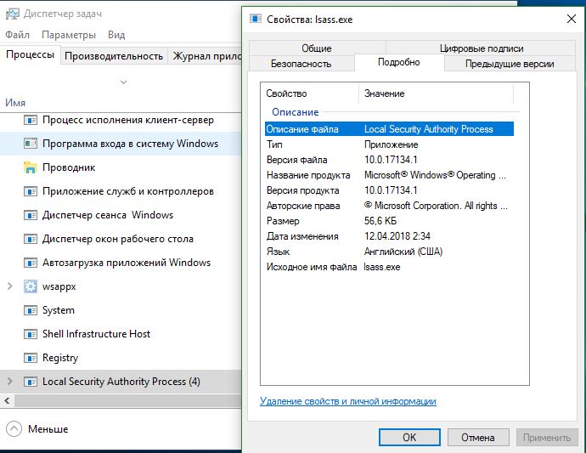Click the icon beside System process
The height and width of the screenshot is (453, 586).
click(x=31, y=310)
